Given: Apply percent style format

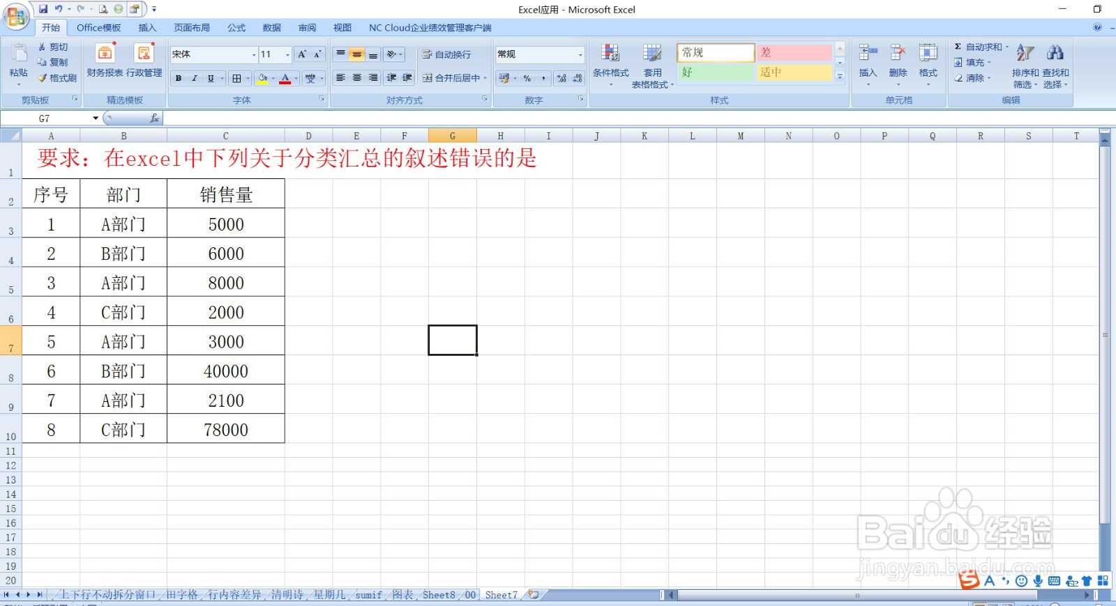Looking at the screenshot, I should (x=527, y=78).
